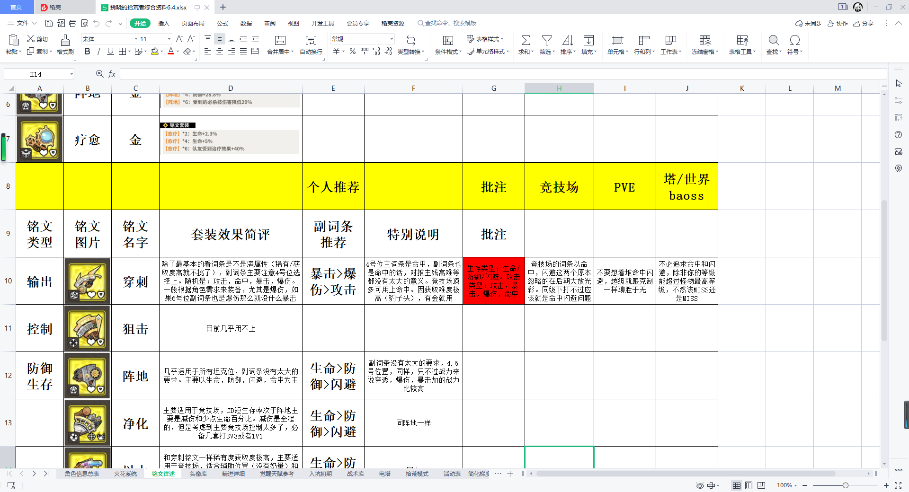The image size is (909, 492).
Task: Click the Paste clipboard icon
Action: (x=14, y=40)
